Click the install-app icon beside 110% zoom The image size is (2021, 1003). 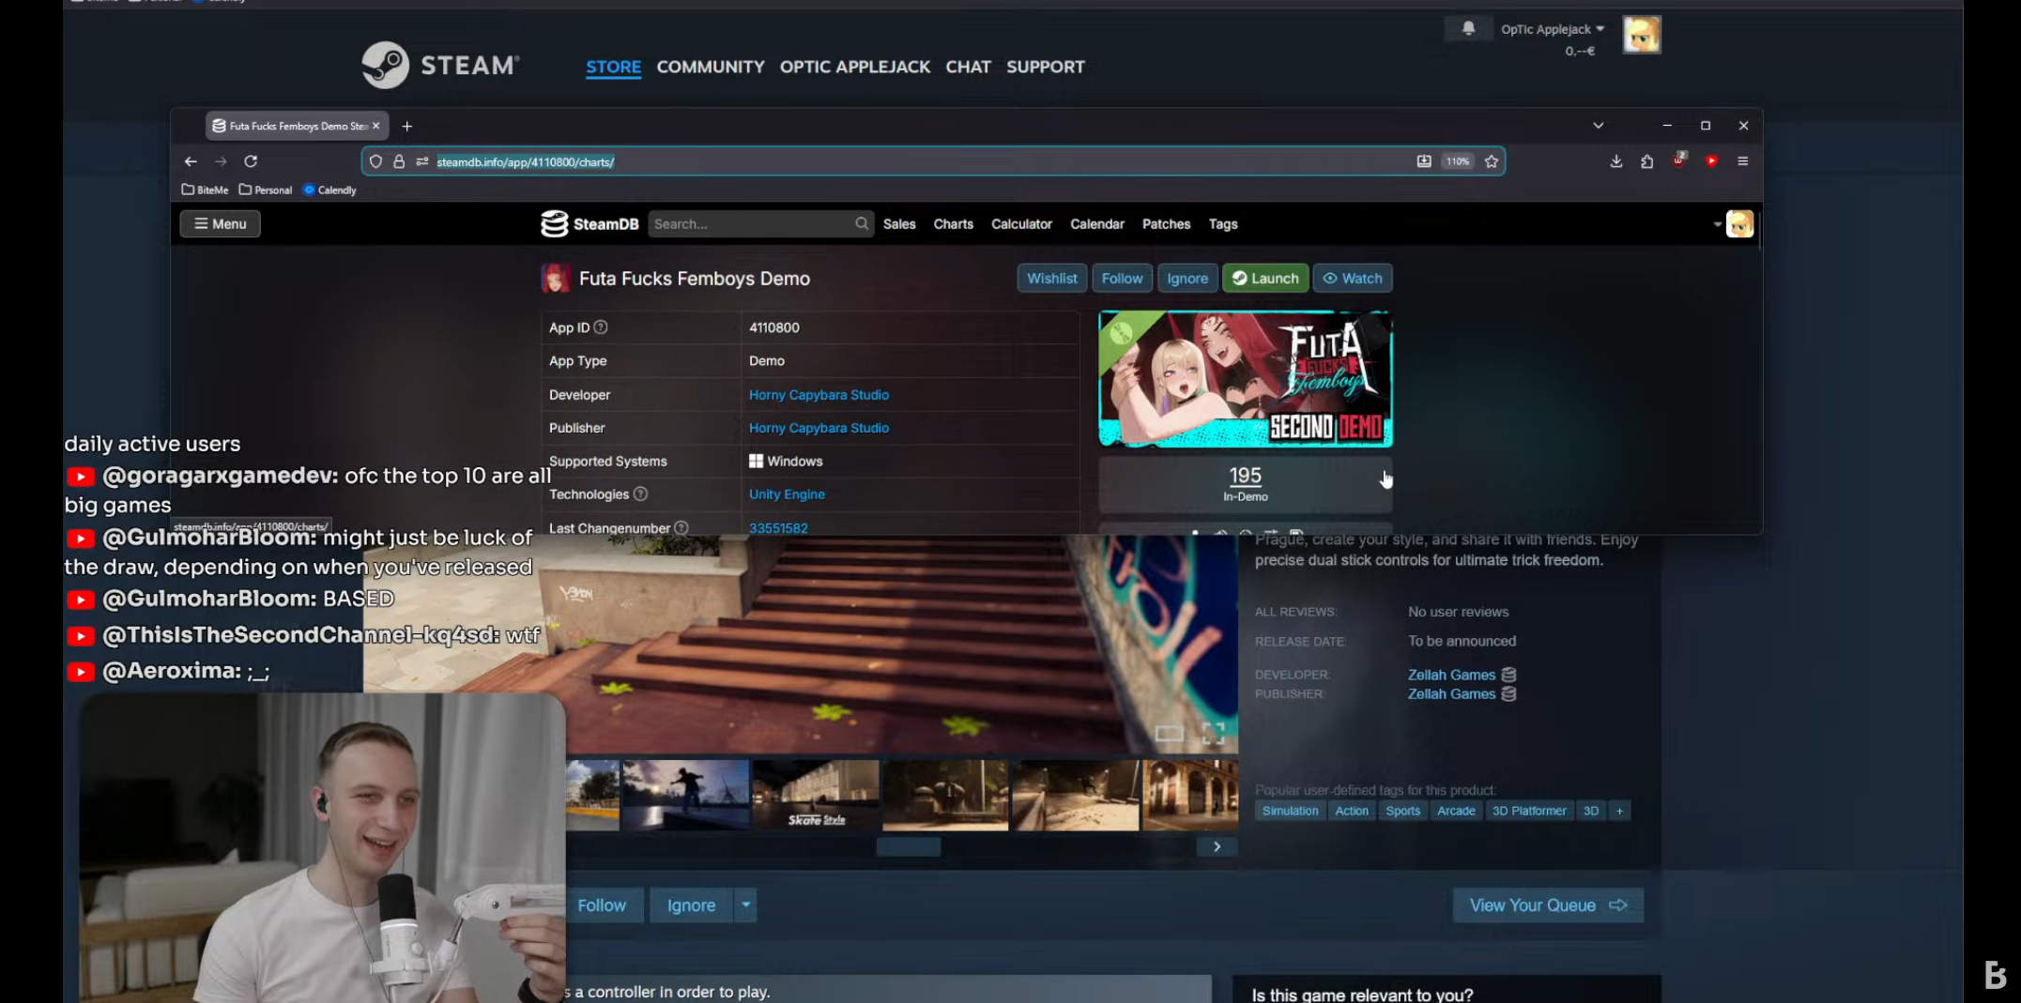pos(1424,161)
